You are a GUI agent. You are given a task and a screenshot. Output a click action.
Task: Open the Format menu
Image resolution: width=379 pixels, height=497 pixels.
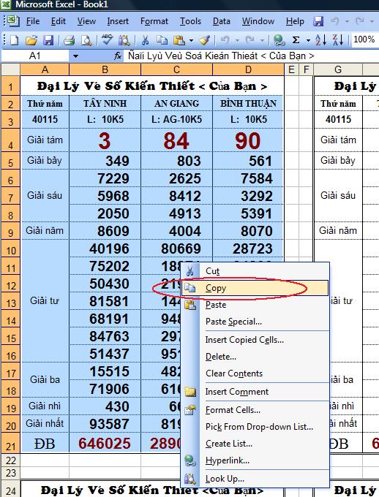click(x=154, y=21)
